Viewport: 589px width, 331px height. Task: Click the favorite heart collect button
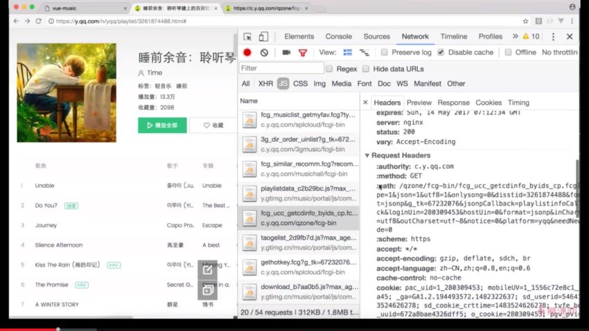213,125
